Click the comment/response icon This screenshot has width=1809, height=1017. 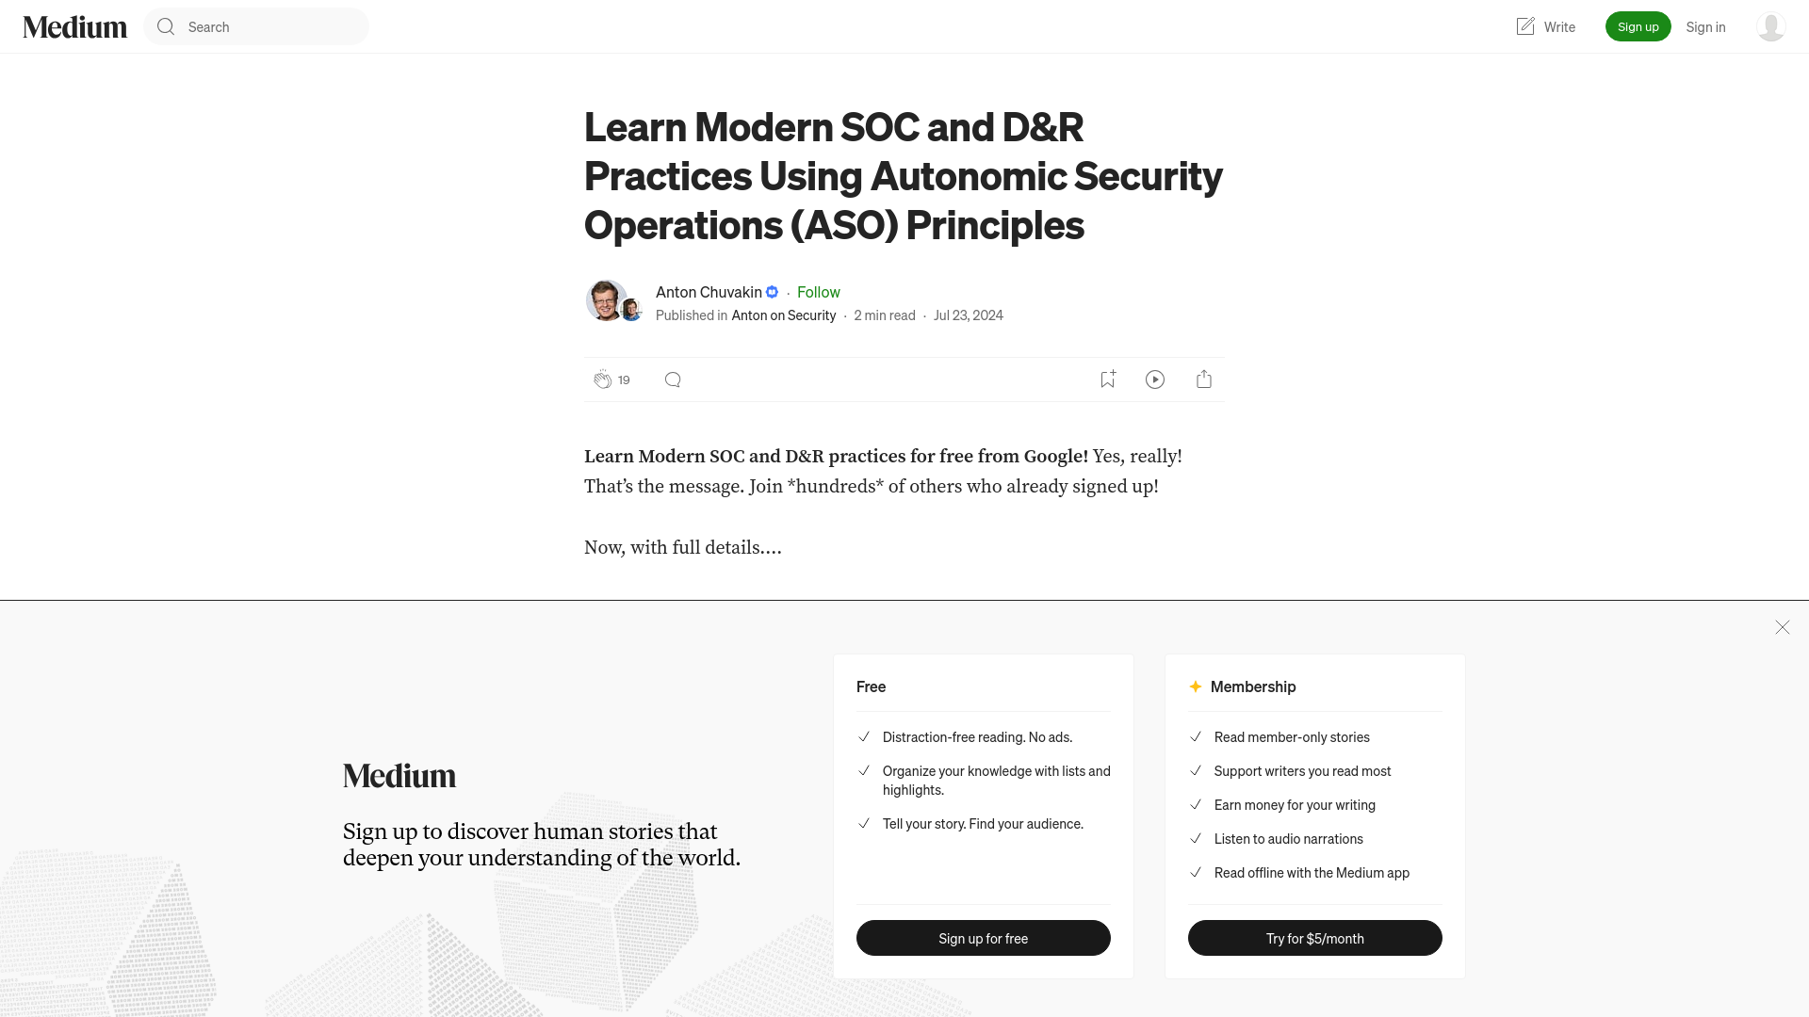pyautogui.click(x=672, y=379)
